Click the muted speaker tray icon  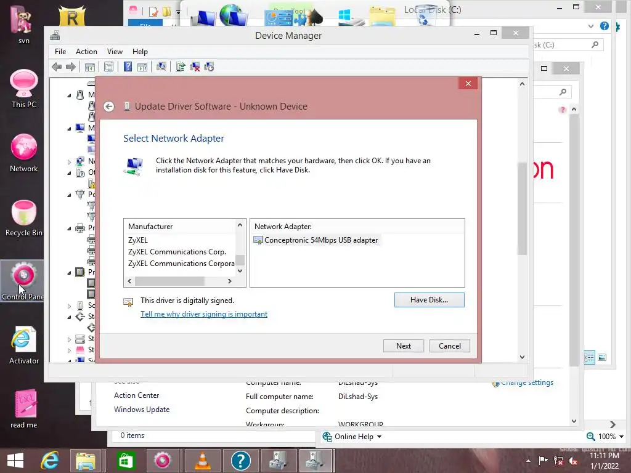point(573,461)
